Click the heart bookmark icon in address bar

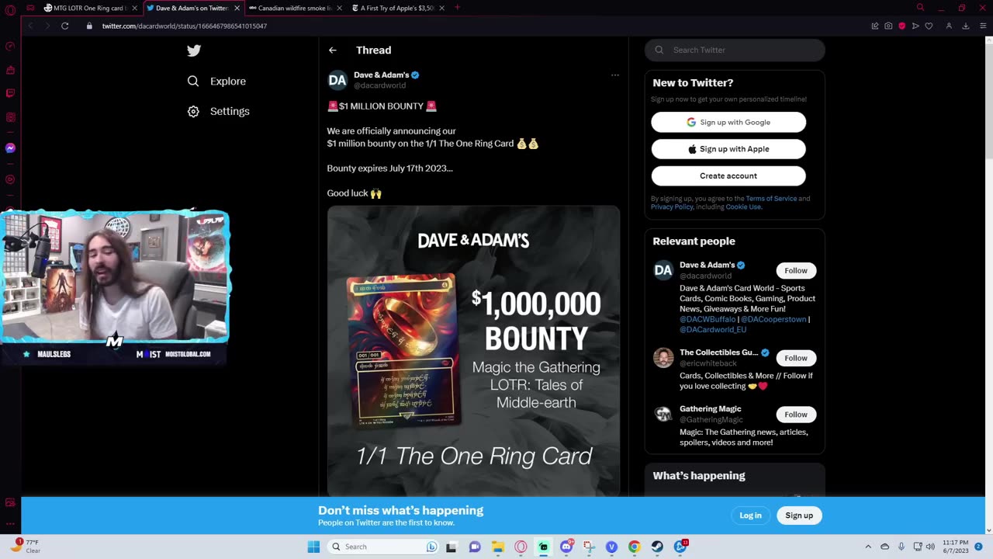coord(929,26)
